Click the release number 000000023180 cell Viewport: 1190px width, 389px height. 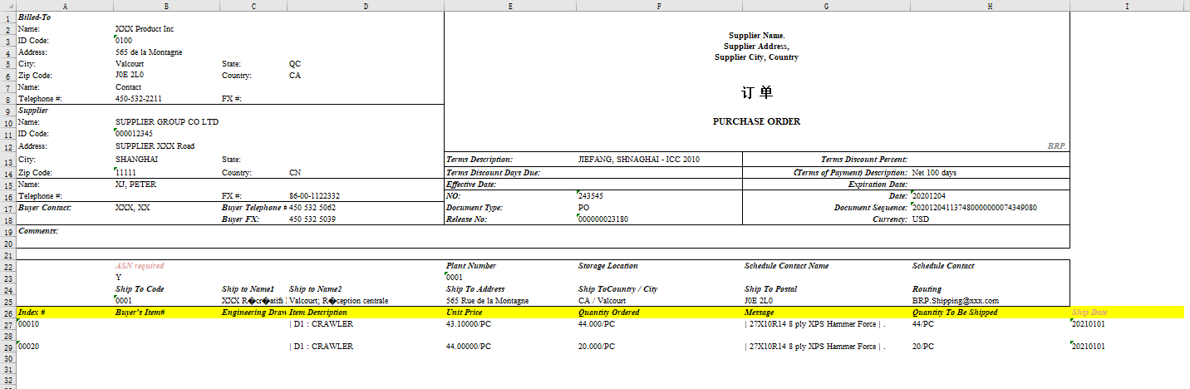pyautogui.click(x=603, y=219)
